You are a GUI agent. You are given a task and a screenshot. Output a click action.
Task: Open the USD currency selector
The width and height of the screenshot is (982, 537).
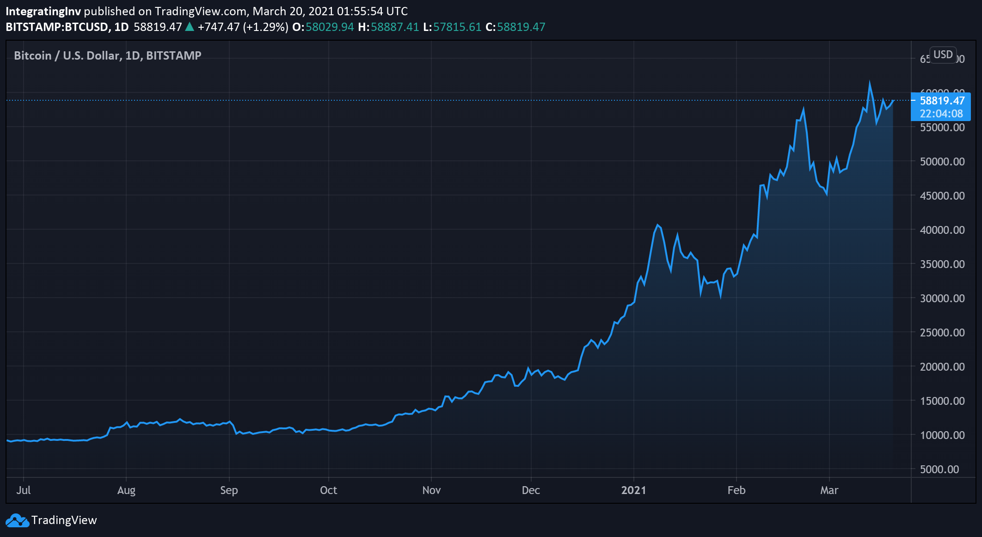943,55
